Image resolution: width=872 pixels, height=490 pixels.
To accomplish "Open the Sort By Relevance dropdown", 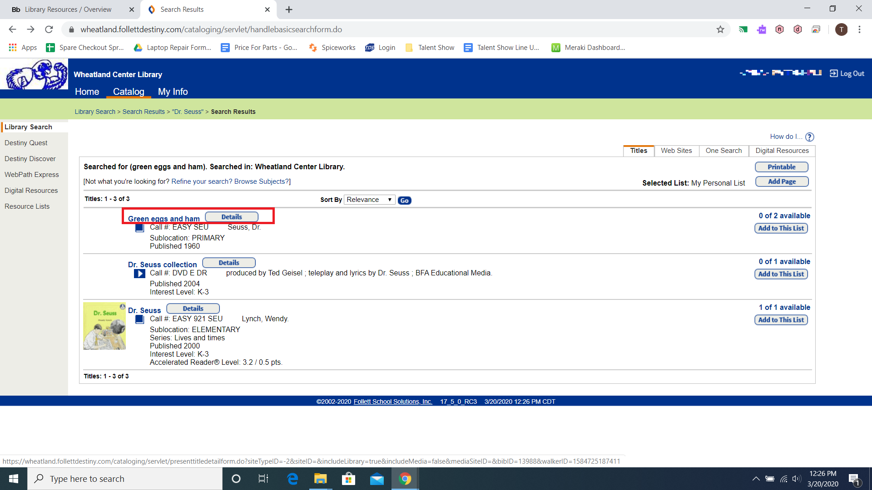I will coord(369,200).
